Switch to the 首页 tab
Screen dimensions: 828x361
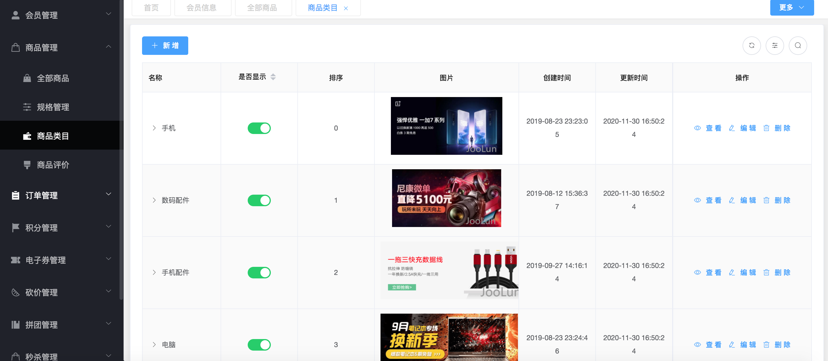(151, 8)
